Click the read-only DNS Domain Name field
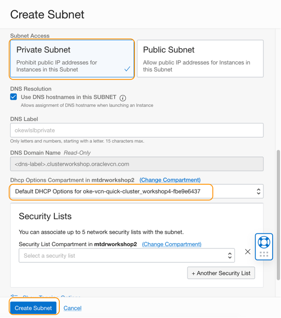 click(137, 164)
